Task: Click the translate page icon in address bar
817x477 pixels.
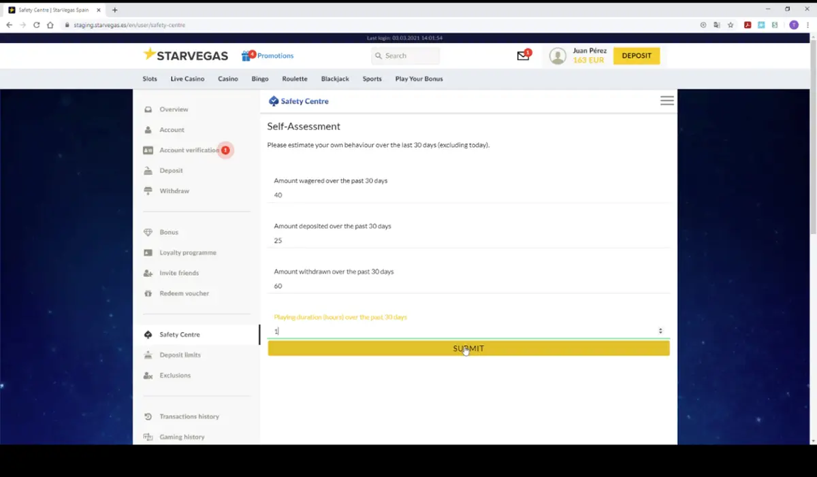Action: tap(717, 25)
